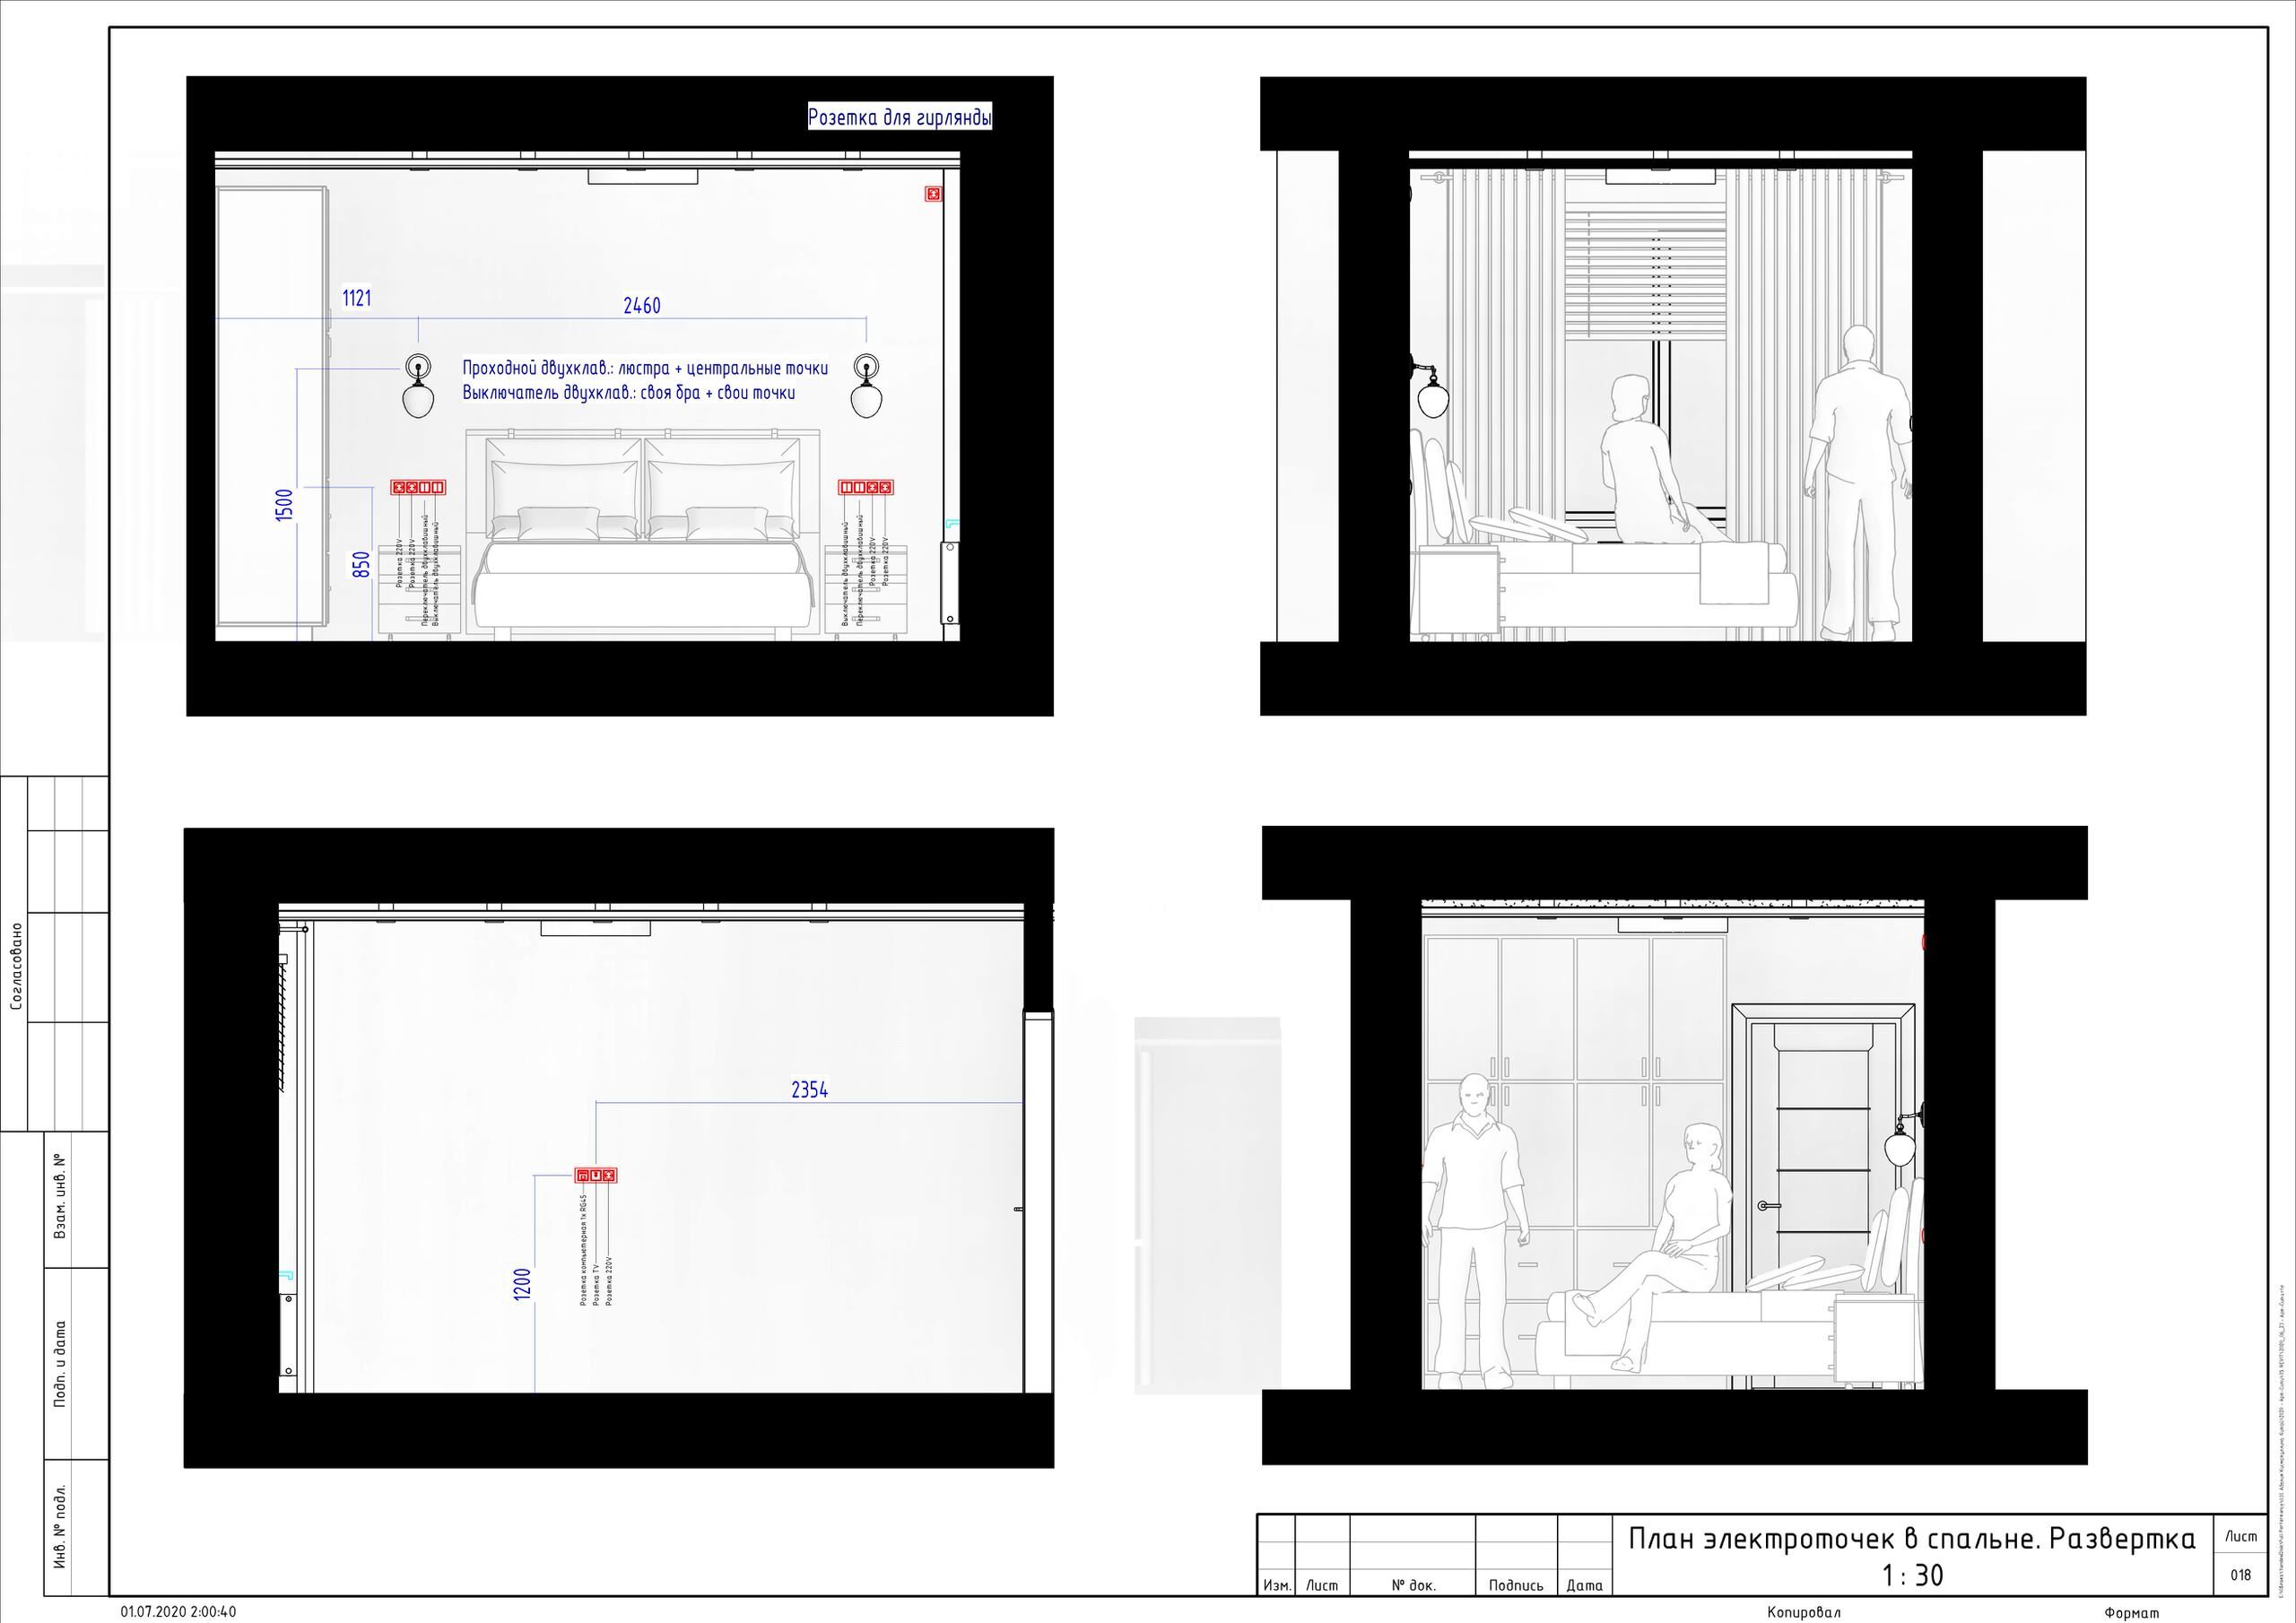This screenshot has width=2296, height=1623.
Task: Click the TV socket symbol in red block
Action: (595, 1175)
